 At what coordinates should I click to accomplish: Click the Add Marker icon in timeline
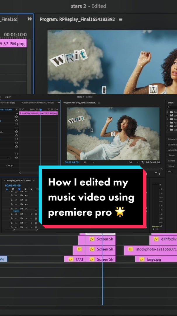coord(25,189)
